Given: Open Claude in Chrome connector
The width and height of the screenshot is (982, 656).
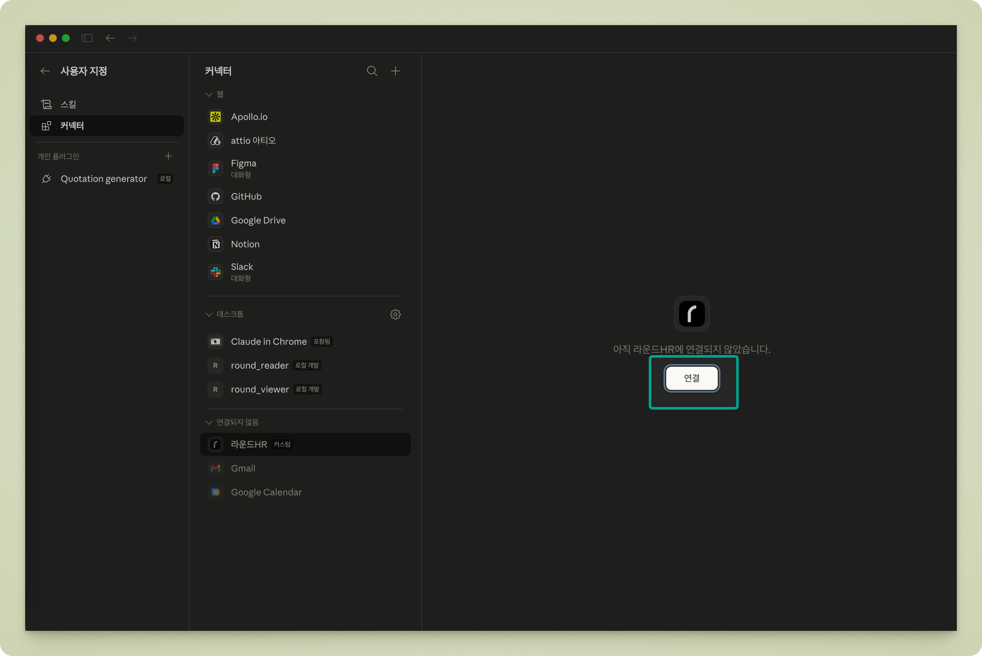Looking at the screenshot, I should click(x=269, y=342).
